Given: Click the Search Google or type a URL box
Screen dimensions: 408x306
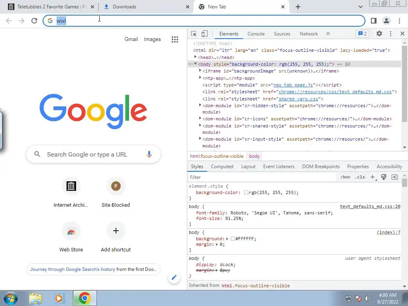Looking at the screenshot, I should pos(93,154).
